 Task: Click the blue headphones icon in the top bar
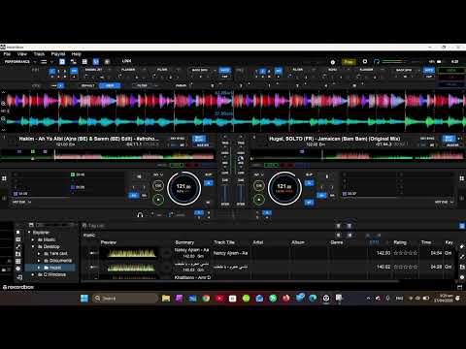tap(376, 61)
